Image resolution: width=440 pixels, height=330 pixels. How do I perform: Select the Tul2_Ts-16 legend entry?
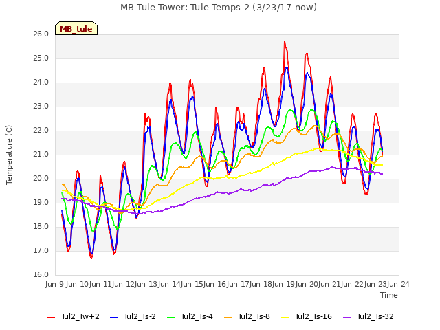[x=307, y=316]
